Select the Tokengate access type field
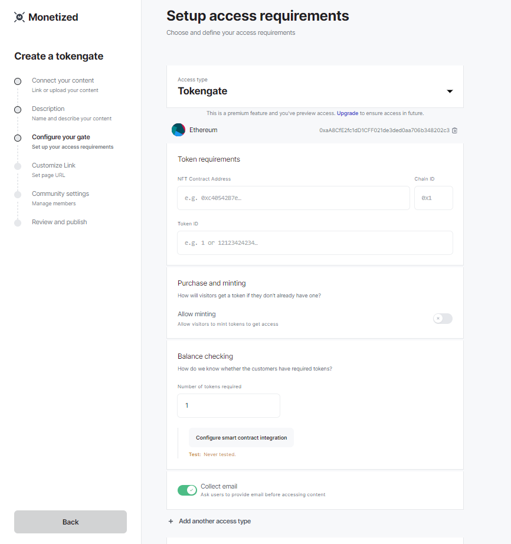 [315, 86]
